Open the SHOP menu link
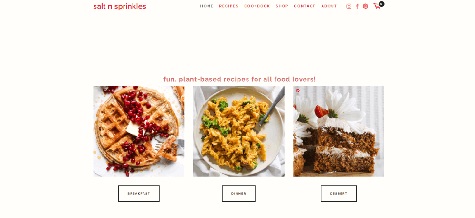Viewport: 475px width, 218px height. (282, 6)
